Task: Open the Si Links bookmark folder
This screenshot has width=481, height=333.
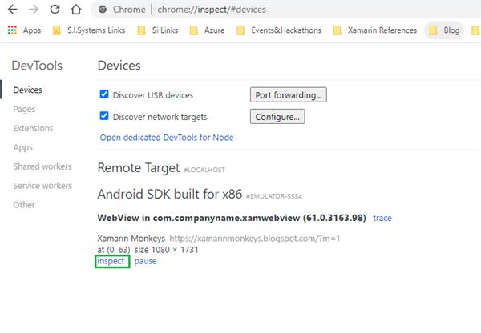Action: coord(162,30)
